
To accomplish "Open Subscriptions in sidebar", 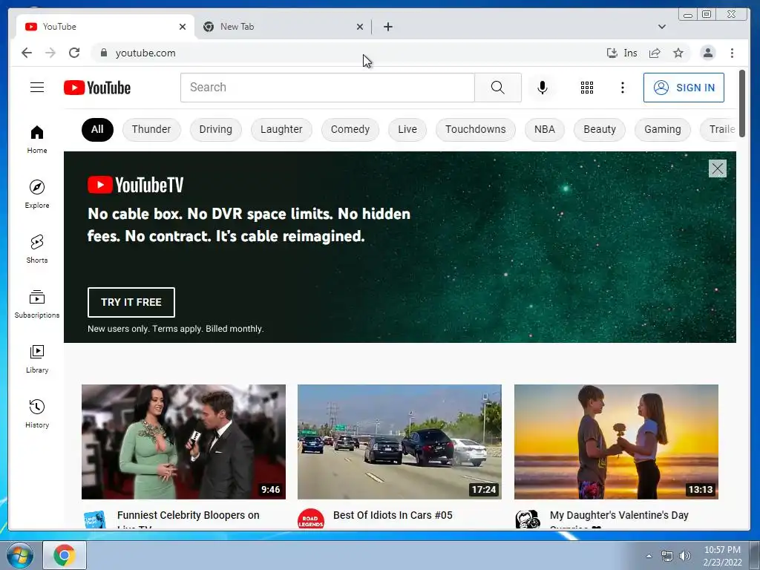I will pyautogui.click(x=37, y=304).
